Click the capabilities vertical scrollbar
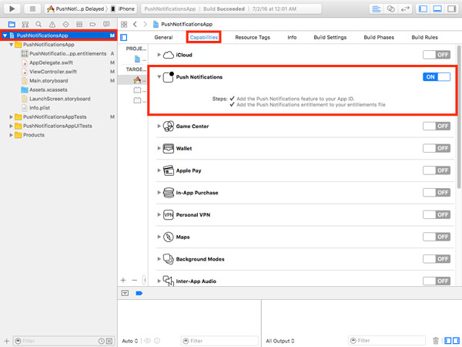Screen dimensions: 462x347 [x=458, y=116]
